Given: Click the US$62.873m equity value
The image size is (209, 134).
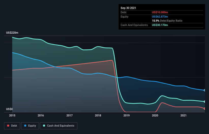Looking at the screenshot, I should [160, 17].
